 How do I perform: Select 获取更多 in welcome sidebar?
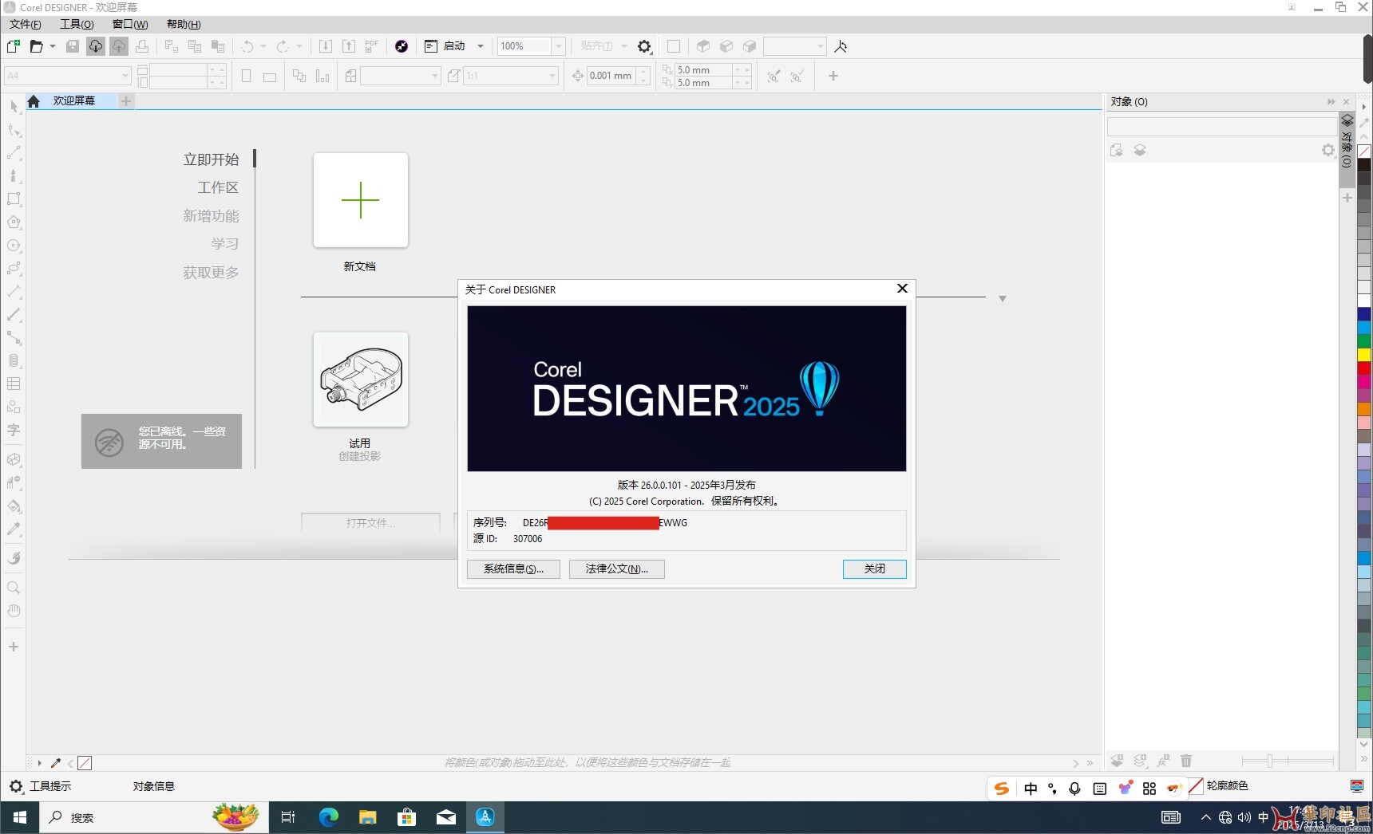pos(211,273)
